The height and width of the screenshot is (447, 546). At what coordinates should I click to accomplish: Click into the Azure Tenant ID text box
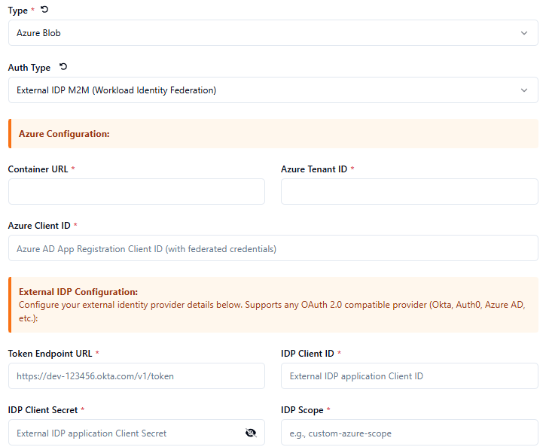(x=409, y=192)
